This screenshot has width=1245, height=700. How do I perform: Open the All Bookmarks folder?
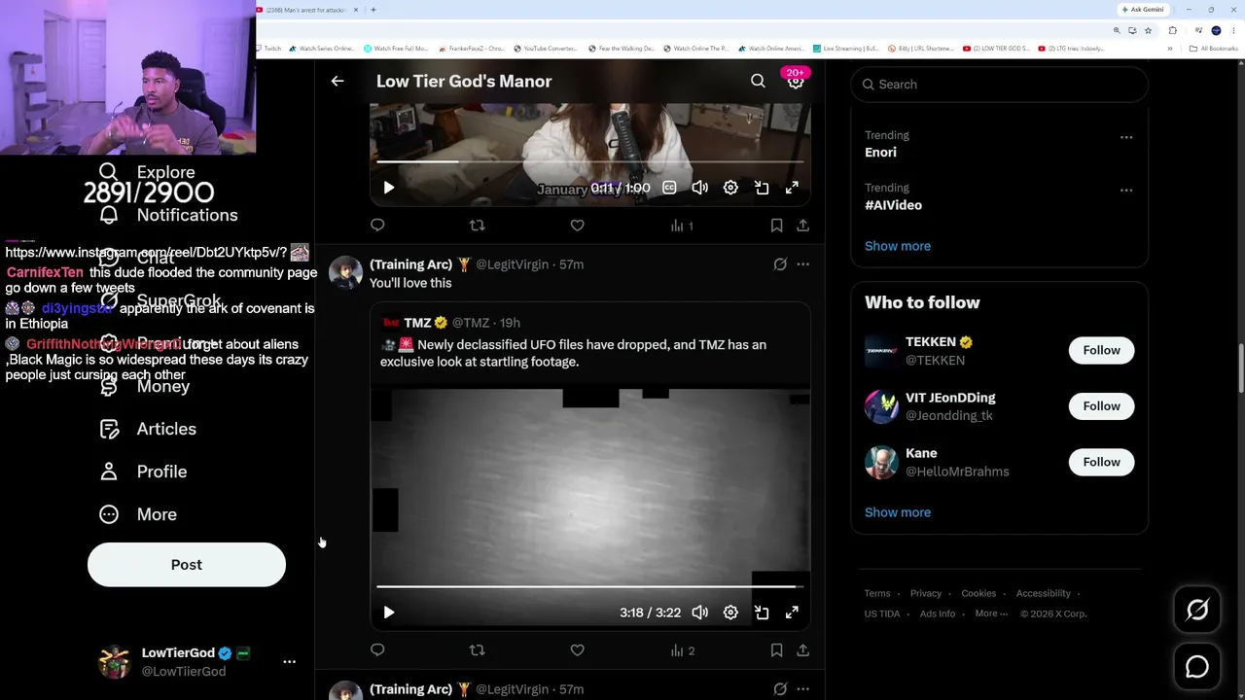pyautogui.click(x=1213, y=49)
